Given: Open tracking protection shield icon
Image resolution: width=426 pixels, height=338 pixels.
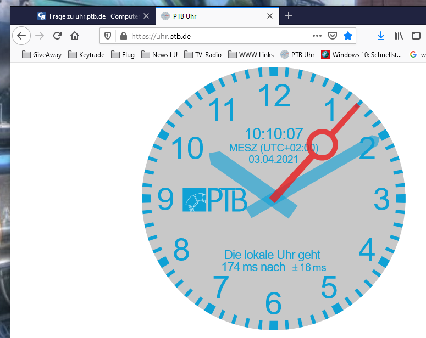Looking at the screenshot, I should click(108, 36).
